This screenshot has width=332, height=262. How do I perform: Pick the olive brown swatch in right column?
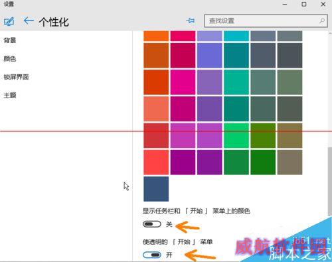pyautogui.click(x=290, y=135)
